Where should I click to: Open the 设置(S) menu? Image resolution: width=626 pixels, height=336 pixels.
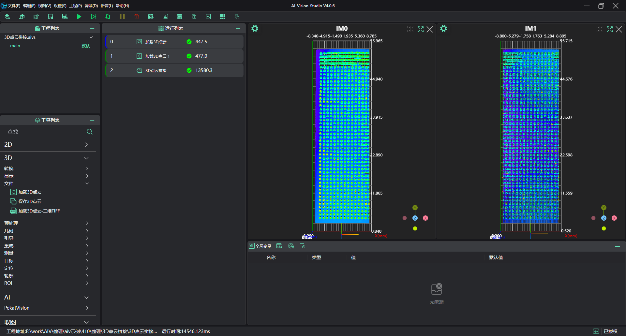pyautogui.click(x=60, y=6)
